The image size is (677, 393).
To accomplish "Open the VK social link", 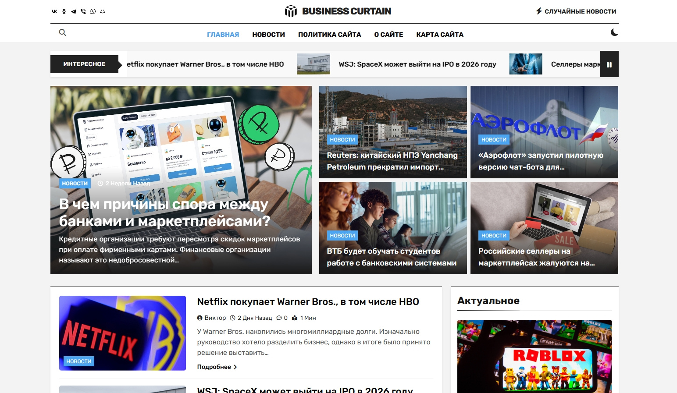I will click(54, 11).
